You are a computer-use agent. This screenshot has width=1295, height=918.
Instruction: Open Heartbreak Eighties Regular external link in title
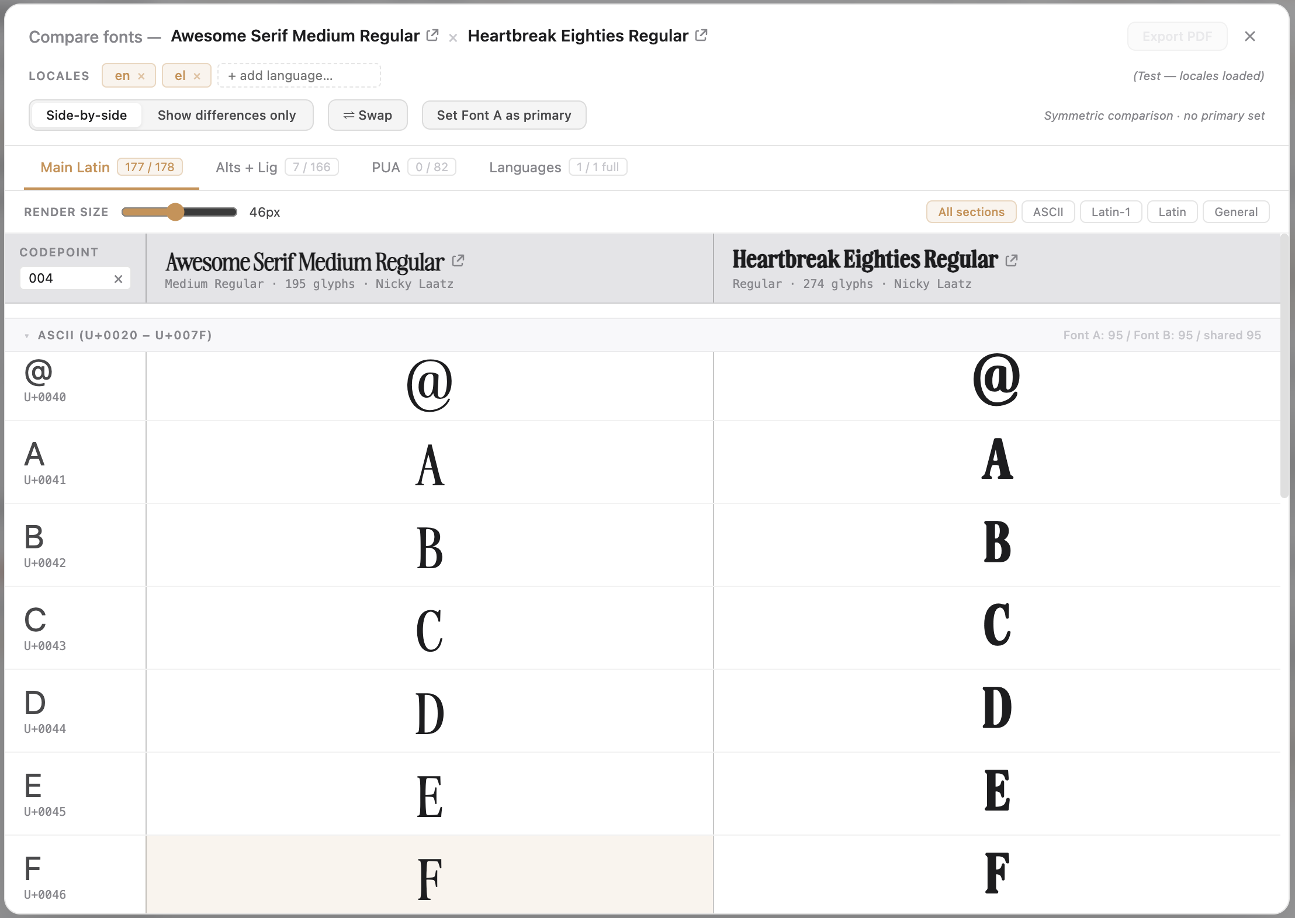[x=701, y=36]
